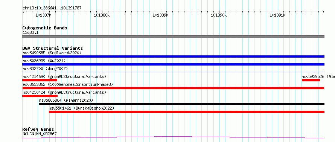335x142 pixels.
Task: Click the 101389k ruler tick label
Action: 160,15
